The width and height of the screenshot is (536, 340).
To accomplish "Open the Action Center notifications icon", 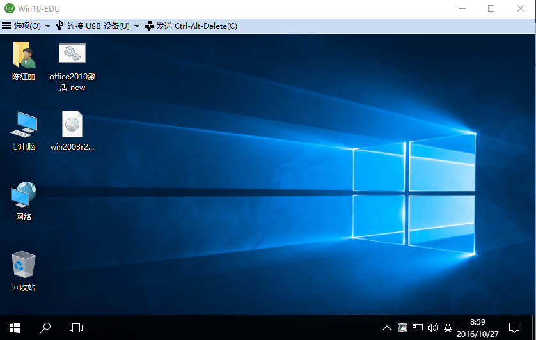I will click(514, 328).
